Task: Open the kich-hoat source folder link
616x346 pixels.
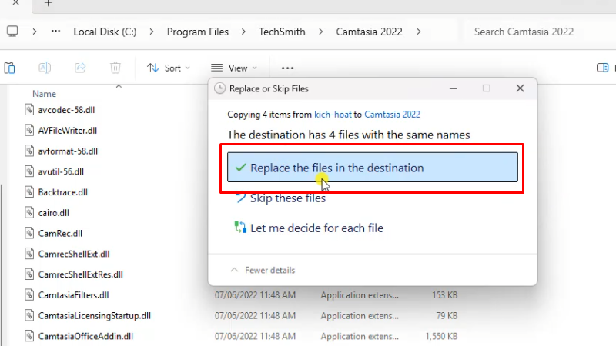Action: click(333, 115)
